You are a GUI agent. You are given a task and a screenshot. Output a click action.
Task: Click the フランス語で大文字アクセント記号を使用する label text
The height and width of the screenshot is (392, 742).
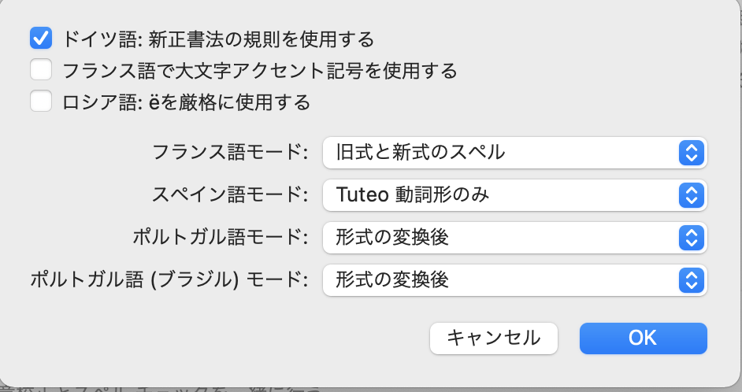click(259, 71)
